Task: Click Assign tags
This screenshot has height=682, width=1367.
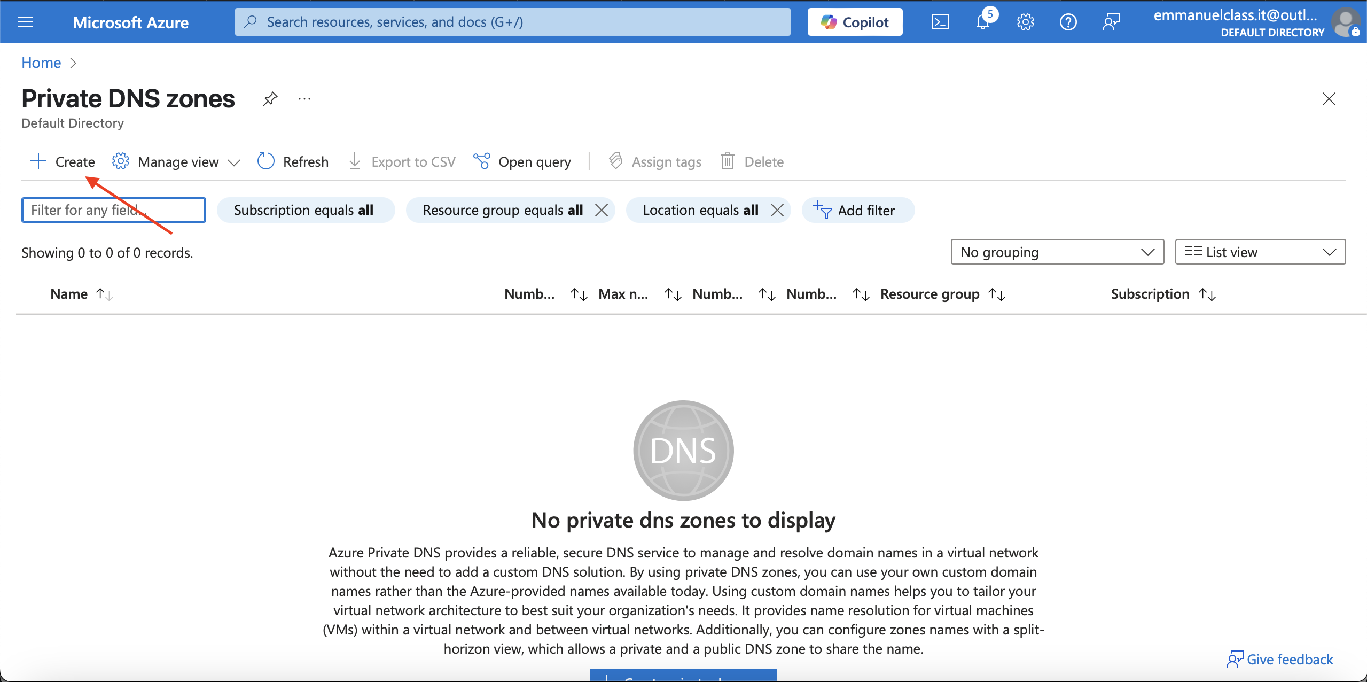Action: pos(655,161)
